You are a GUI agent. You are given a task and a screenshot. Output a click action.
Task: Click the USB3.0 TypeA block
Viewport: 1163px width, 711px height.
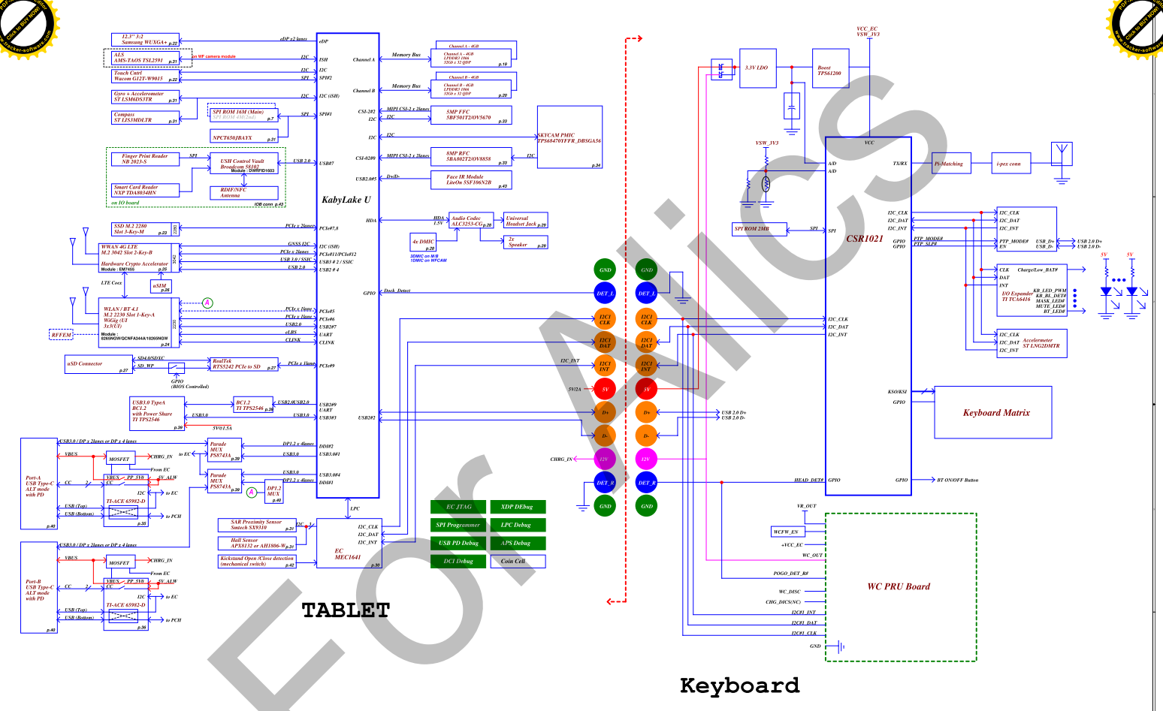158,414
